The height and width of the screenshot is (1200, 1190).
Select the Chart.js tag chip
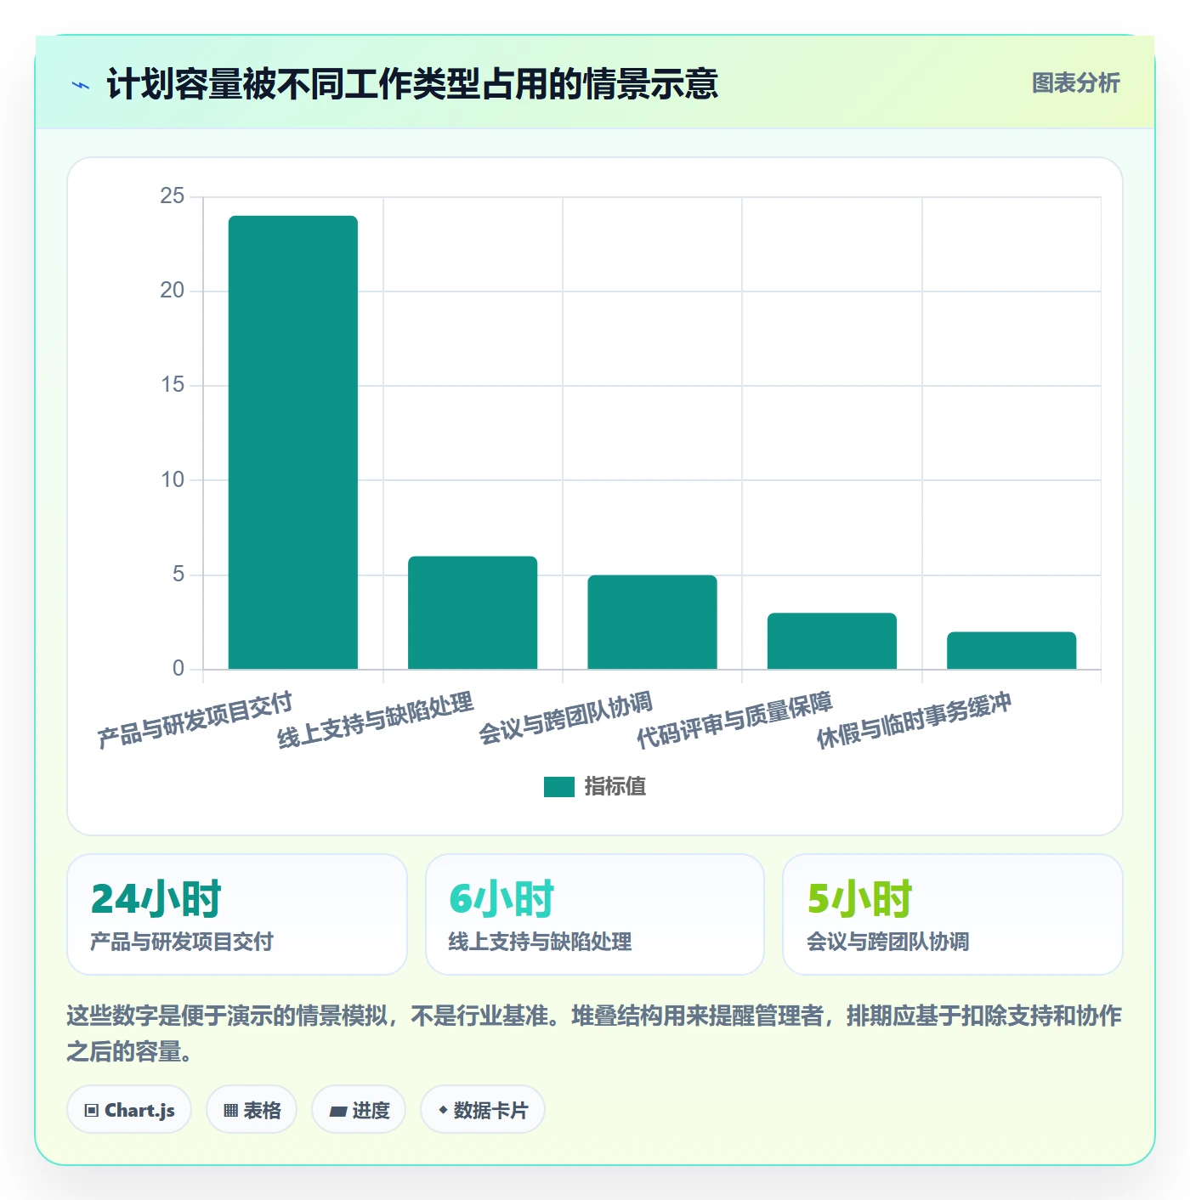(129, 1110)
